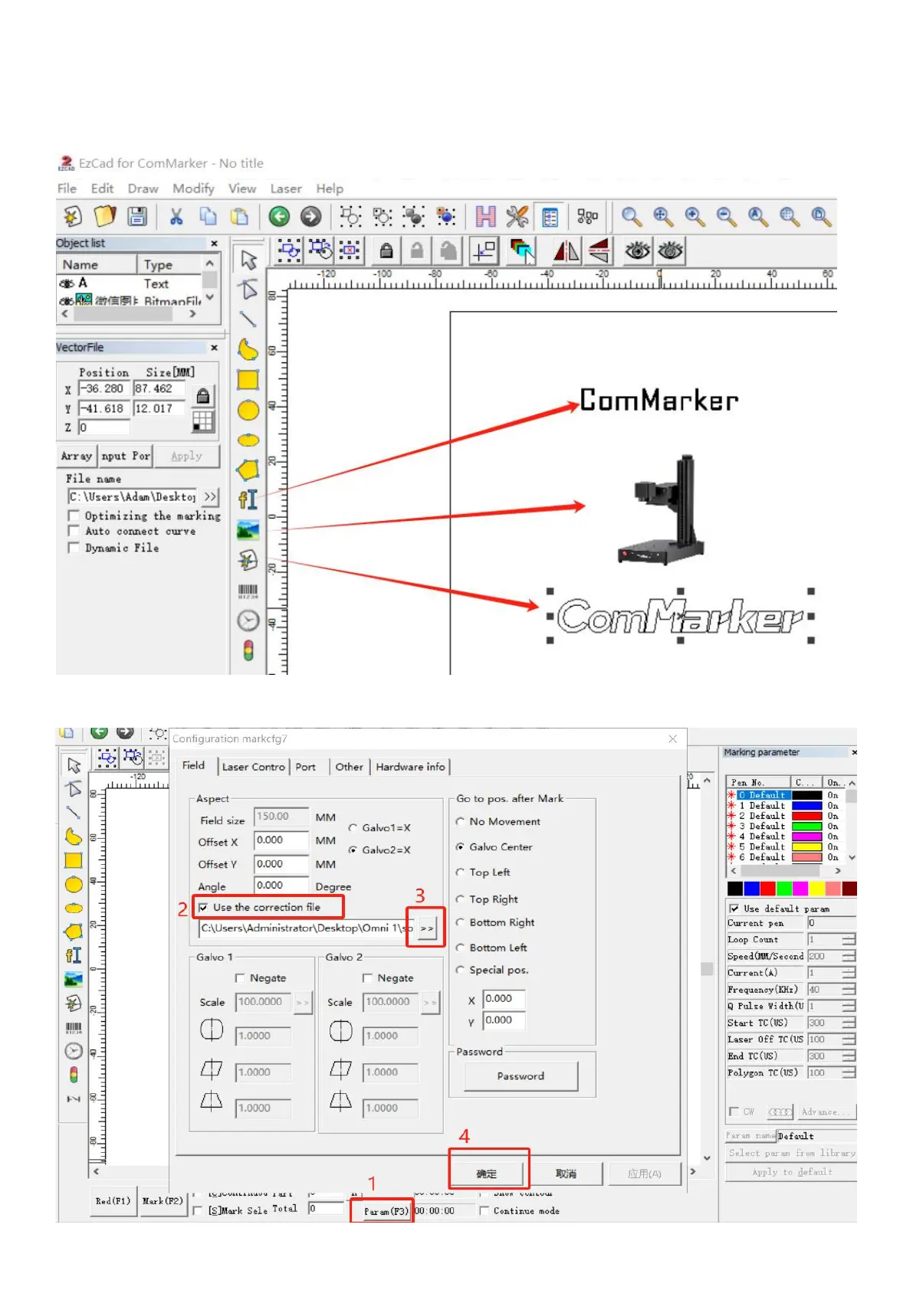913x1290 pixels.
Task: Select the Barcode tool in upper window toolbox
Action: pos(248,591)
